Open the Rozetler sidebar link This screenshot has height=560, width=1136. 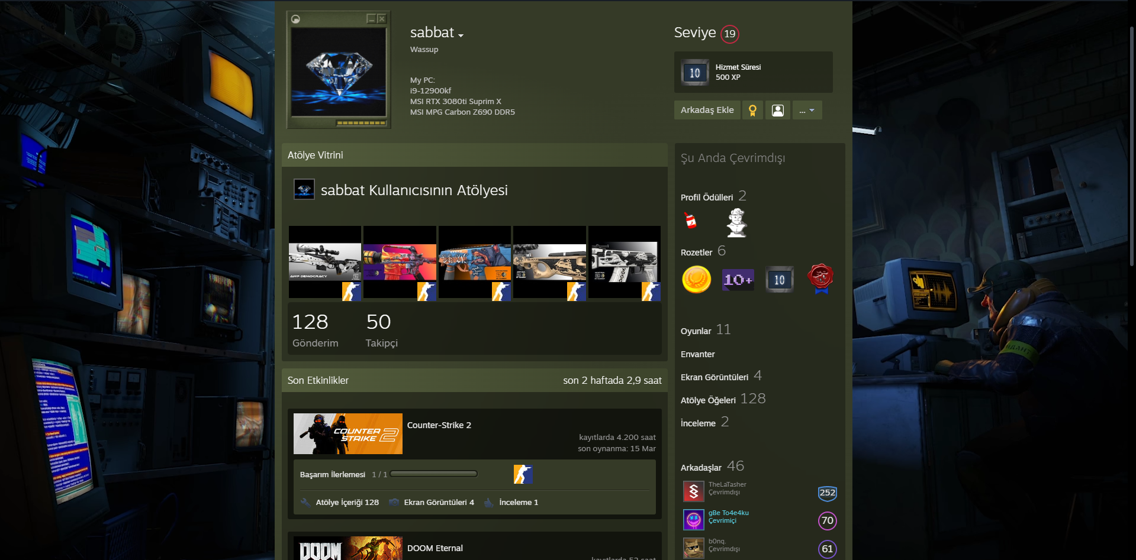click(x=697, y=253)
